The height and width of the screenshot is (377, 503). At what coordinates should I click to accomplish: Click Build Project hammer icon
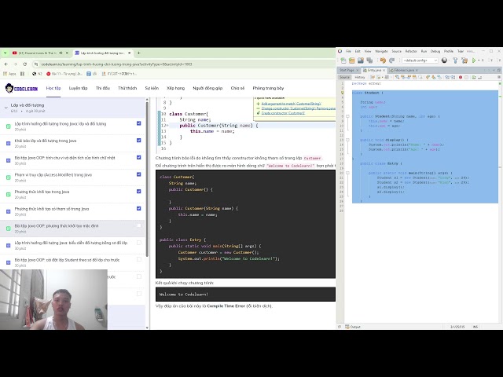pyautogui.click(x=455, y=60)
